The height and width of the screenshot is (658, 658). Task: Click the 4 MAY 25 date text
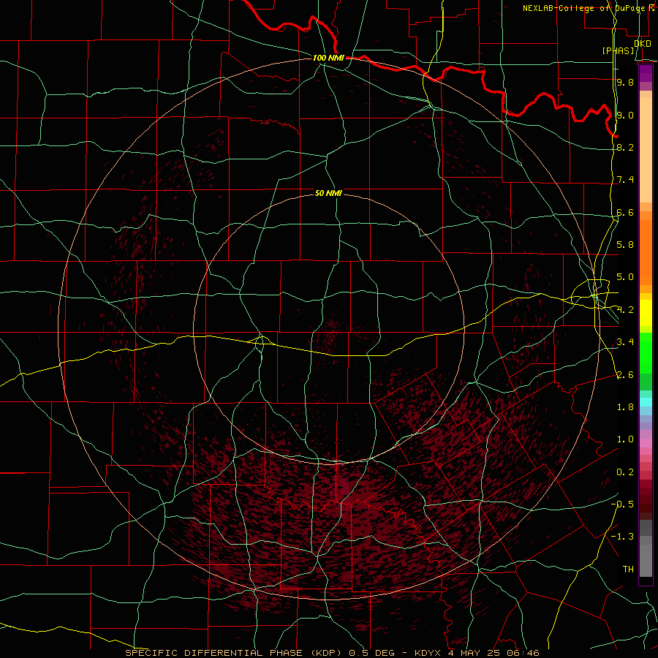pos(474,653)
